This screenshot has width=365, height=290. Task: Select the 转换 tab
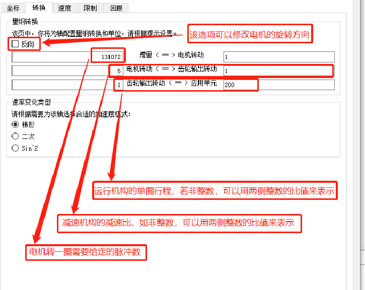click(39, 8)
